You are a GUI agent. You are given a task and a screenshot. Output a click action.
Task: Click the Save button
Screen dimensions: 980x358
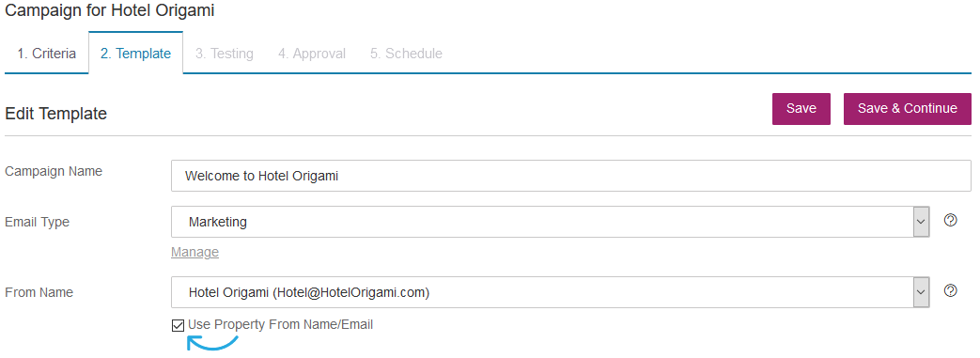(x=801, y=109)
